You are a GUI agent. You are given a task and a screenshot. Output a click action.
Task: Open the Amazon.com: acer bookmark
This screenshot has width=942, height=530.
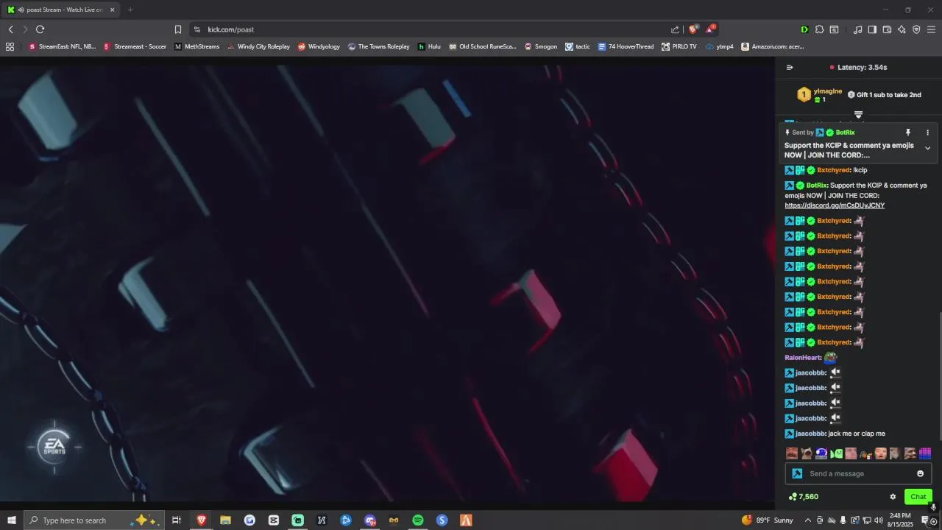tap(772, 46)
